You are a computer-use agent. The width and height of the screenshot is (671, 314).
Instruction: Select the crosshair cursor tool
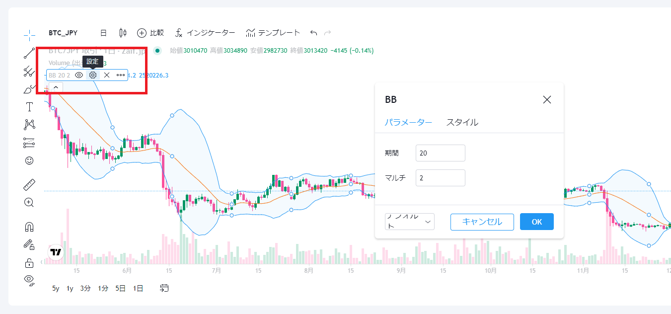tap(29, 35)
